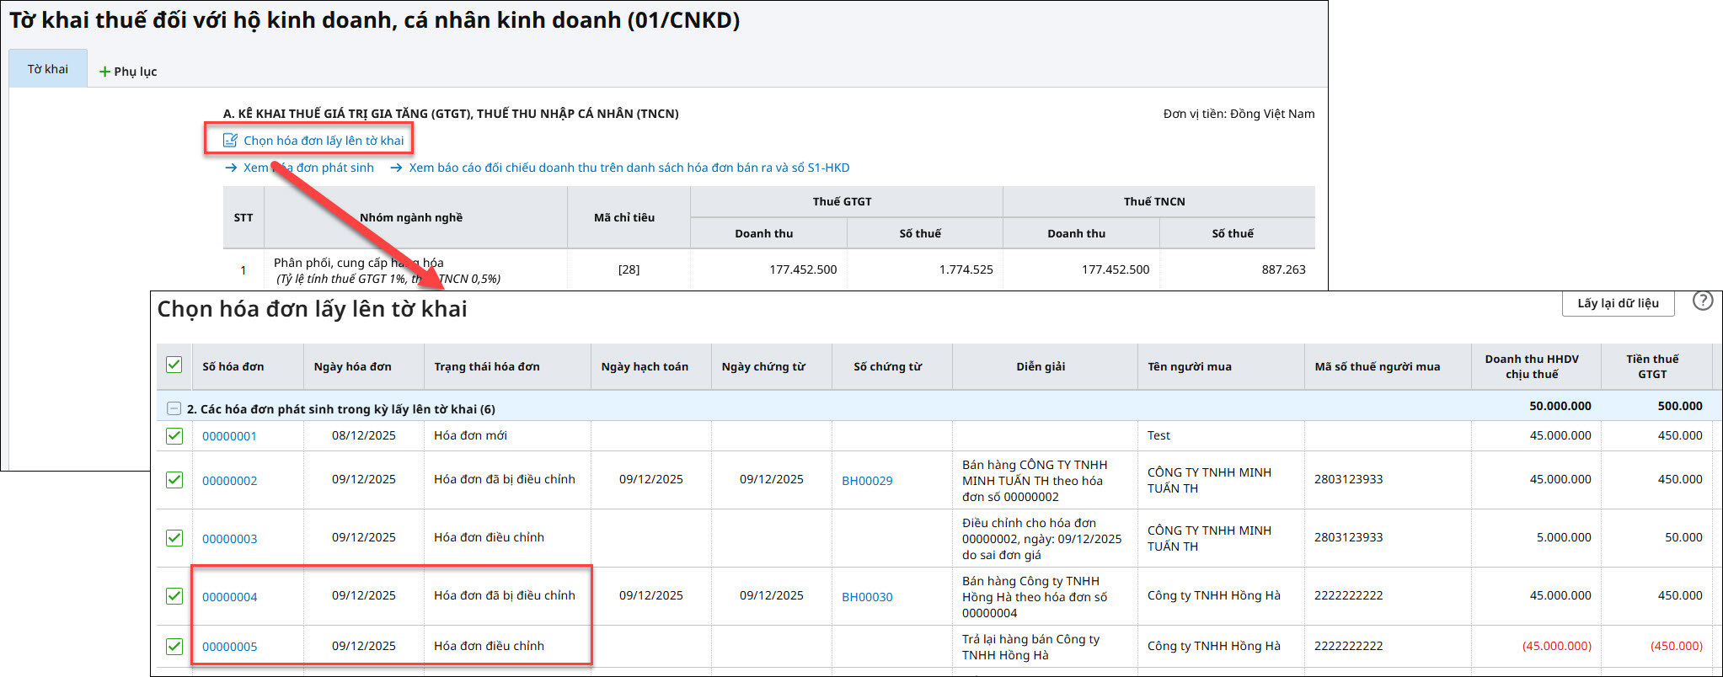Toggle checkbox for invoice 00000005

[x=174, y=647]
